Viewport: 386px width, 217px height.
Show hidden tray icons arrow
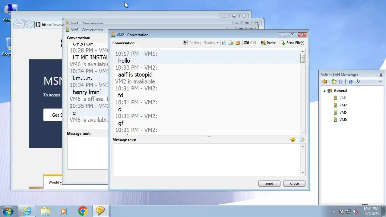coord(334,211)
